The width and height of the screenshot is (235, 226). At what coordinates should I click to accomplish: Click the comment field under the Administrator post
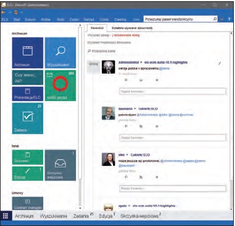tap(173, 92)
